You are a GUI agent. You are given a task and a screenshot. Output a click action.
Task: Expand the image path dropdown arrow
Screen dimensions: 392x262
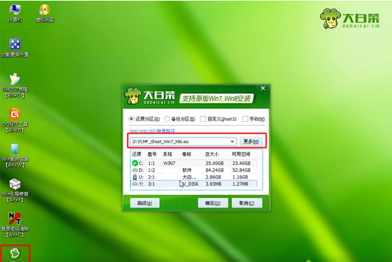pos(232,141)
